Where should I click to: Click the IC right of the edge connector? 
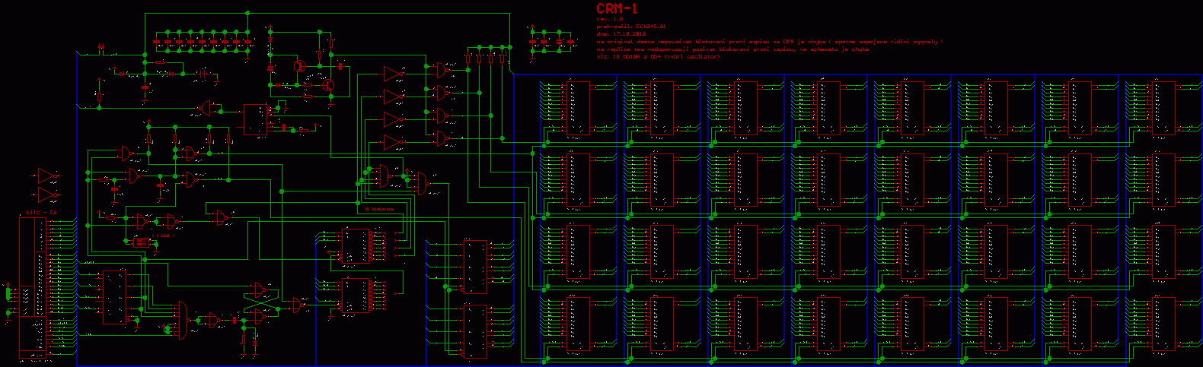point(115,297)
